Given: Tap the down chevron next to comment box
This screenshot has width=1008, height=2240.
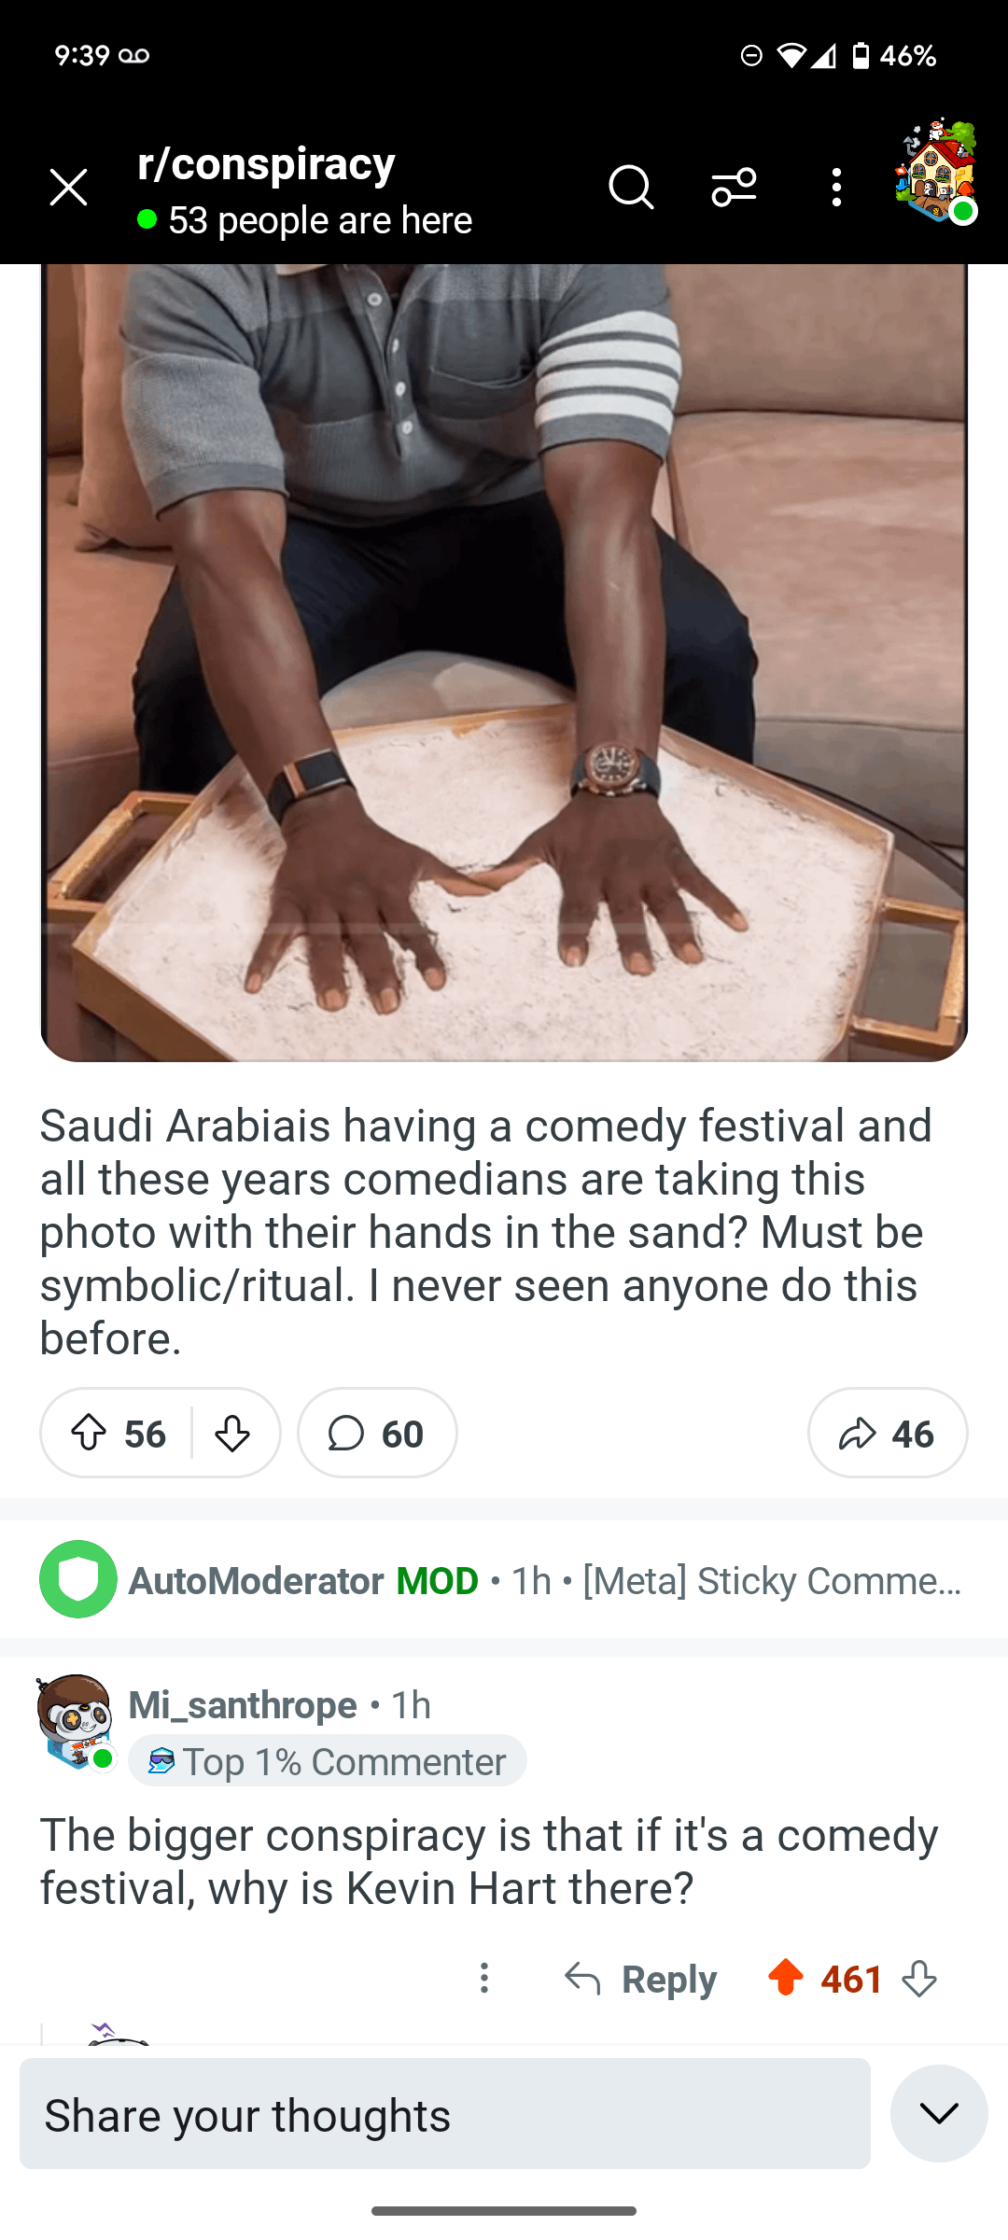Looking at the screenshot, I should (x=939, y=2113).
